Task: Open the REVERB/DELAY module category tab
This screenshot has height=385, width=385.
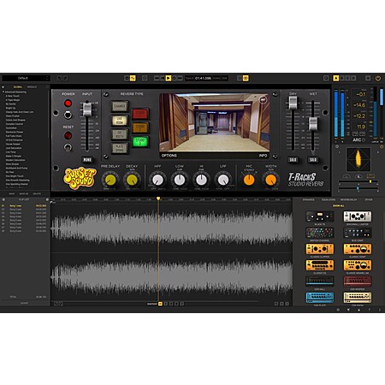Action: pos(348,199)
